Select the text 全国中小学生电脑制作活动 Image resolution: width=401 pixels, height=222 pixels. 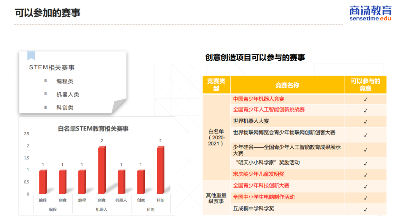[264, 197]
